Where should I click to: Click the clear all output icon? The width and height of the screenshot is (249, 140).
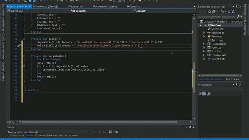(x=110, y=132)
